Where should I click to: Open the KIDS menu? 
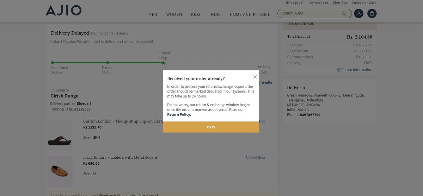tap(196, 14)
